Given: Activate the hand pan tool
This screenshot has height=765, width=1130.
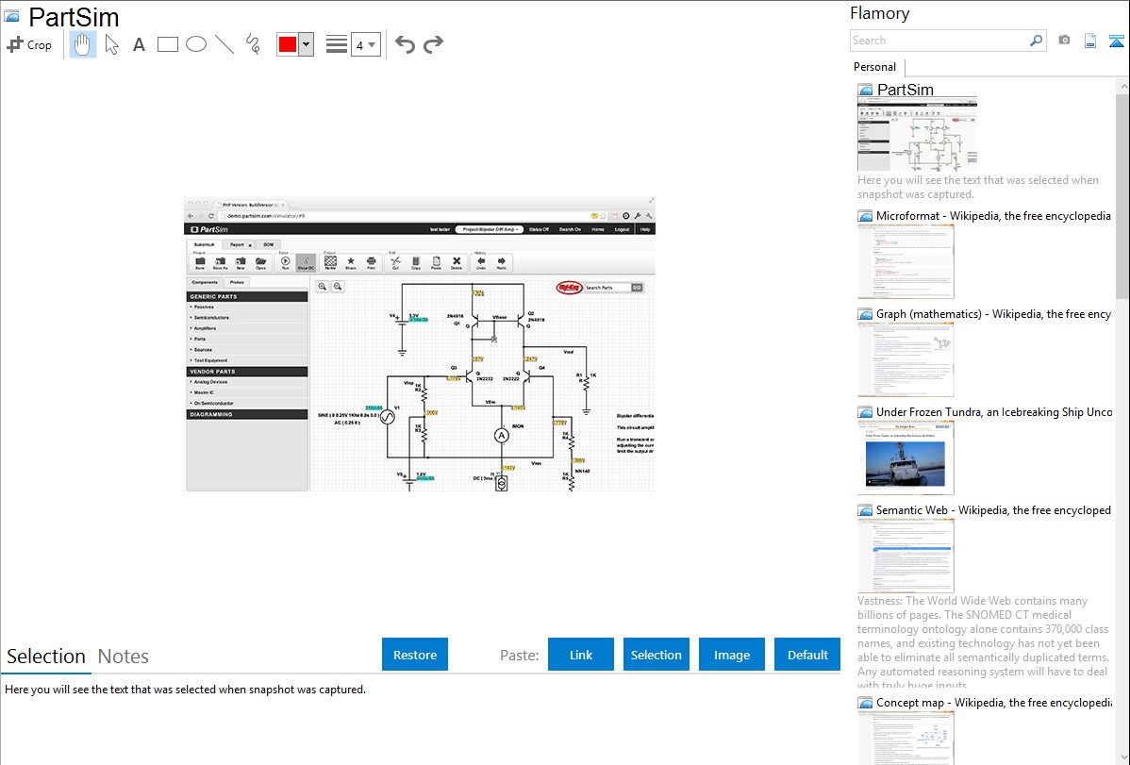Looking at the screenshot, I should tap(83, 44).
